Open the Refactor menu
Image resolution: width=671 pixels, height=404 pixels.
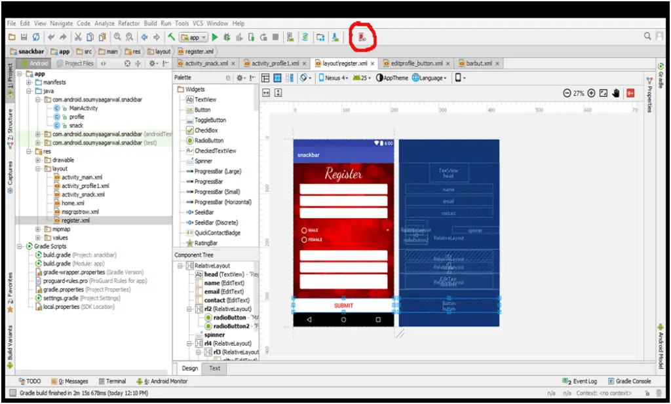coord(128,23)
